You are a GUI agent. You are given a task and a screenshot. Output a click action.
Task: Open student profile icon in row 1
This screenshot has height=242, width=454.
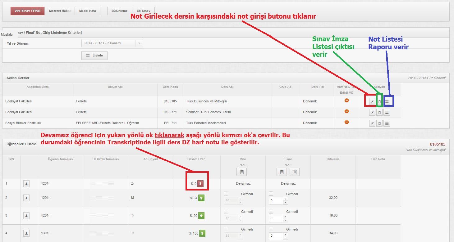coord(26,184)
